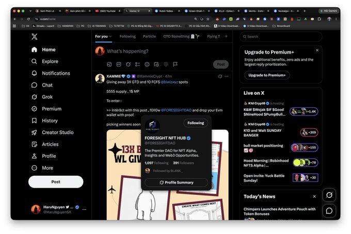
Task: Schedule the post using calendar icon
Action: (x=156, y=64)
